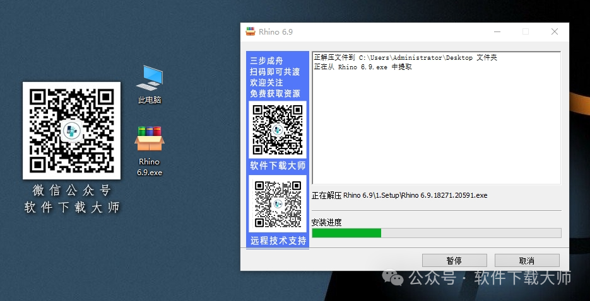
Task: Click the line '正在从 Rhino 6.9.exe 中提取'
Action: point(363,67)
